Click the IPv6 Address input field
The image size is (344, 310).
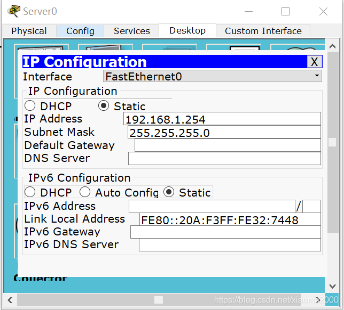(x=212, y=206)
